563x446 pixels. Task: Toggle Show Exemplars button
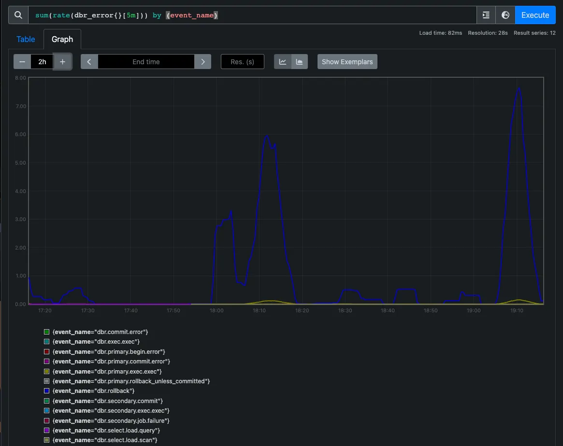(347, 62)
